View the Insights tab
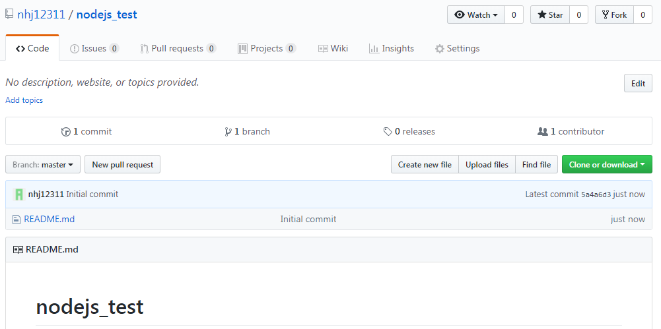Image resolution: width=661 pixels, height=329 pixels. pyautogui.click(x=391, y=48)
